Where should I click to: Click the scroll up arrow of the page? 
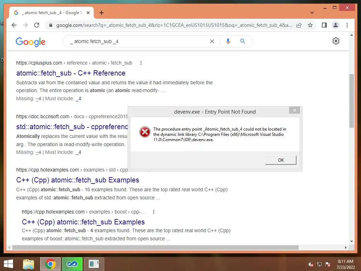click(x=351, y=35)
